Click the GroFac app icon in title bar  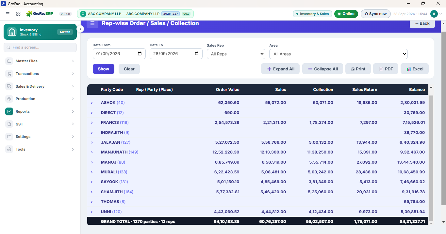coord(3,4)
